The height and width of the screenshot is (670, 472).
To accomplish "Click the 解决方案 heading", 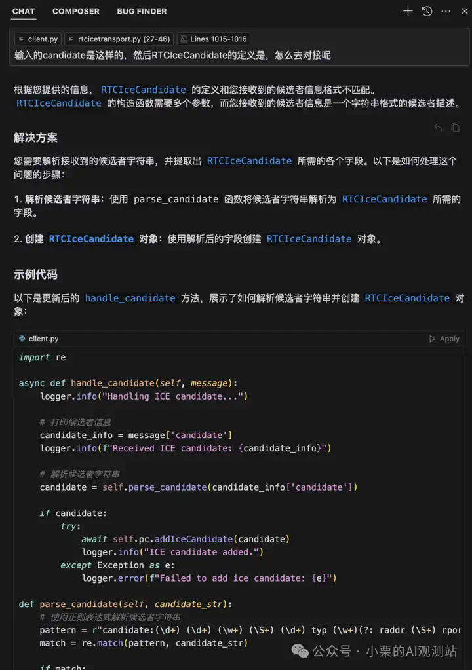I will point(35,138).
